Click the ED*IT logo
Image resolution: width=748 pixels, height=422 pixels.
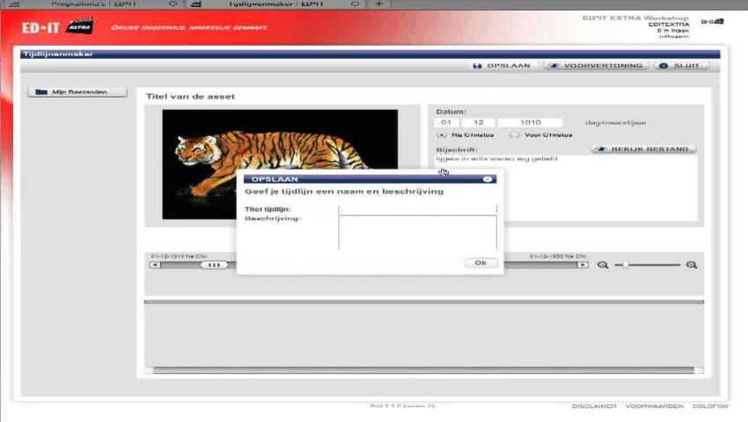(40, 27)
